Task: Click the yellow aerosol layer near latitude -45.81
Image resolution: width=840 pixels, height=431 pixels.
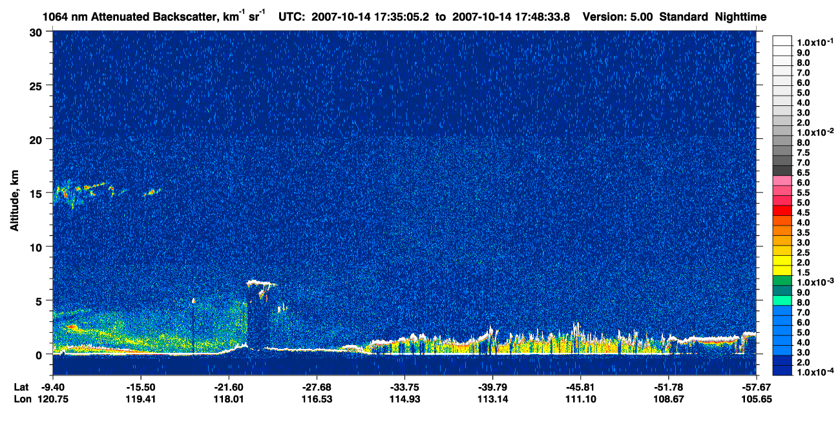Action: [x=580, y=344]
